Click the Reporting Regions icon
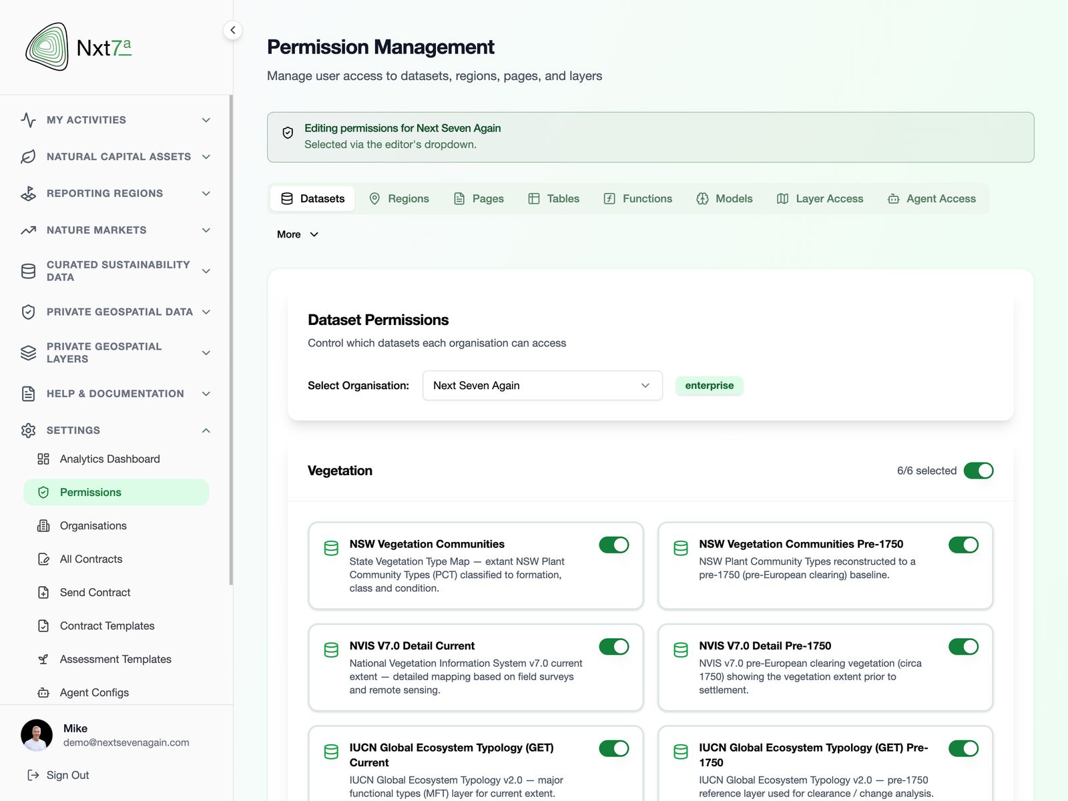 point(28,194)
